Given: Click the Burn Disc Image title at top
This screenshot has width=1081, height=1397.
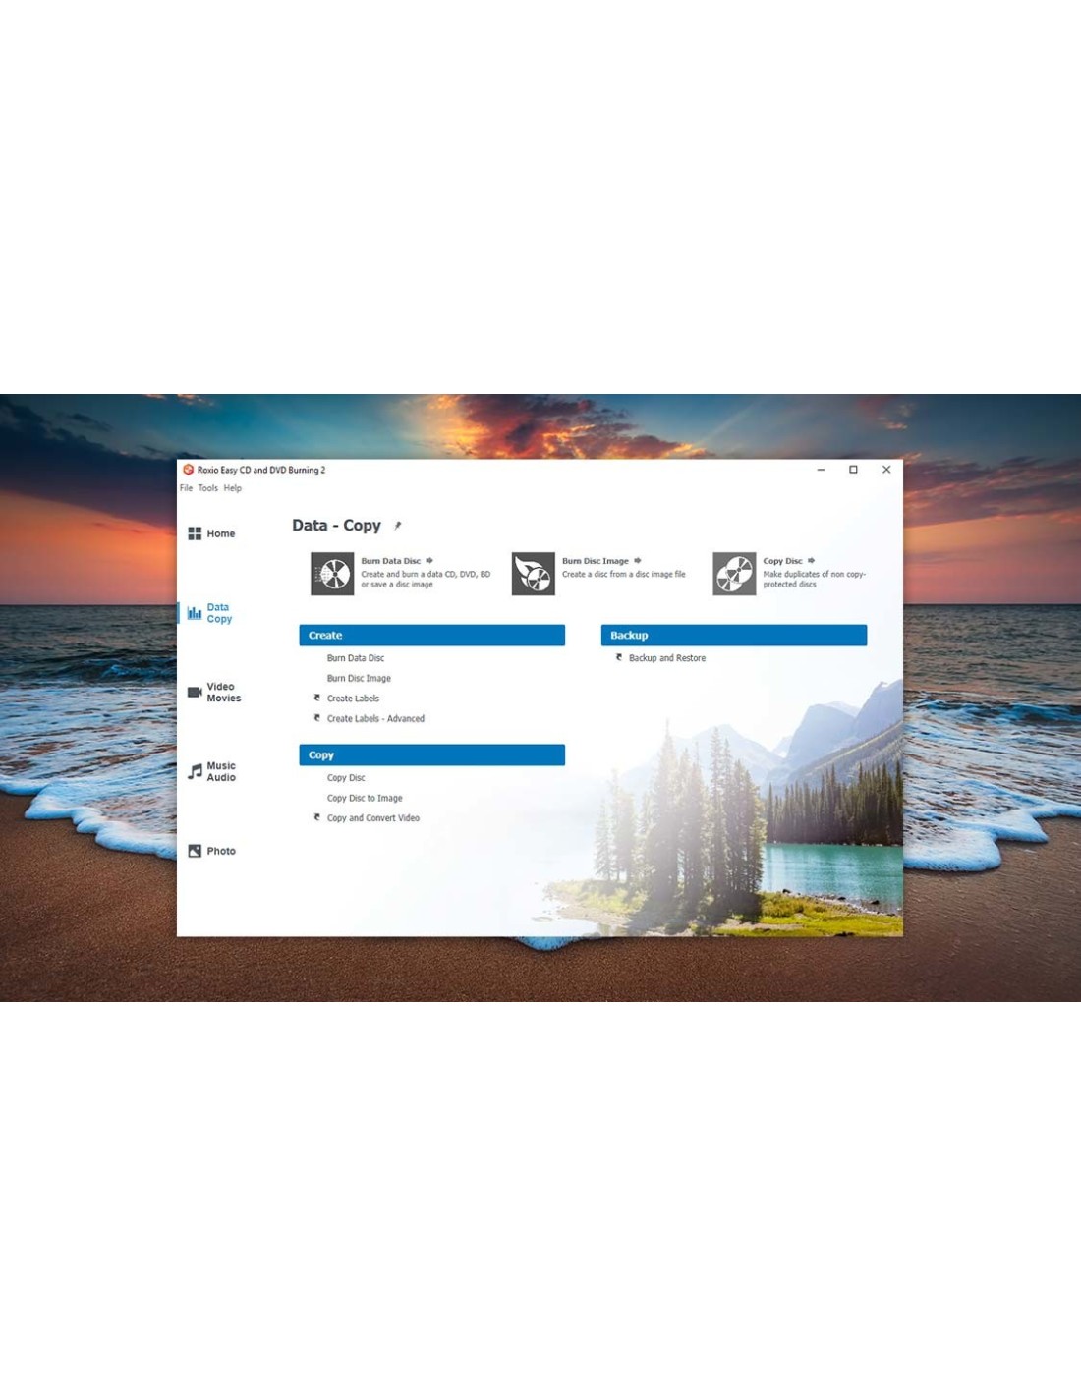Looking at the screenshot, I should point(596,561).
